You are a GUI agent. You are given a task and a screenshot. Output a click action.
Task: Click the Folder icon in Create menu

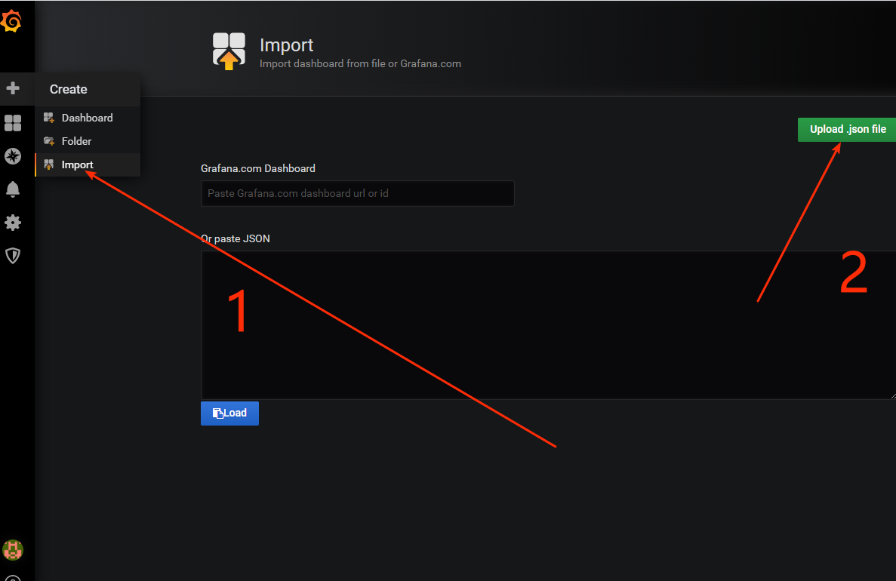49,141
